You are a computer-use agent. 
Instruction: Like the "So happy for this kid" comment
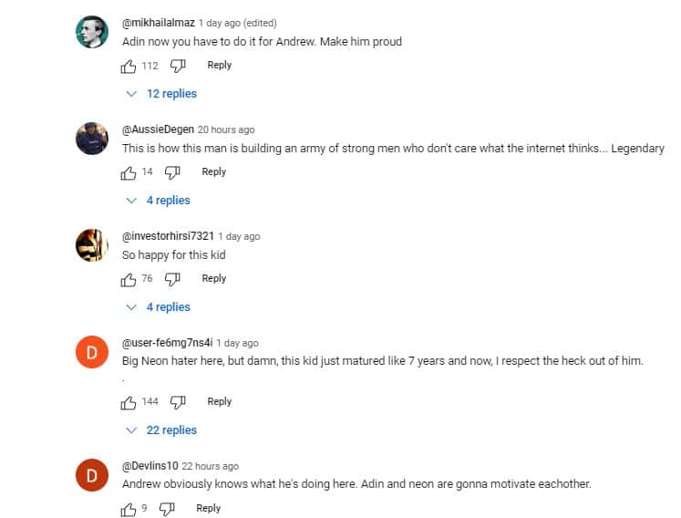coord(129,279)
